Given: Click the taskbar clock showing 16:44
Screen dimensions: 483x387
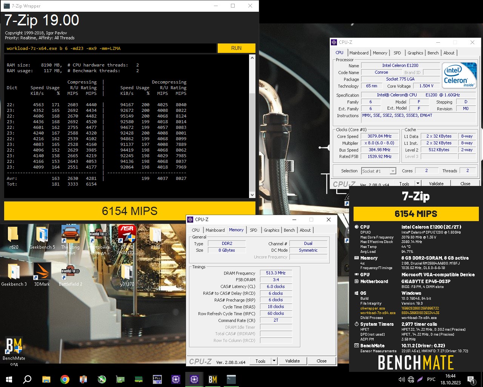Looking at the screenshot, I should point(450,379).
